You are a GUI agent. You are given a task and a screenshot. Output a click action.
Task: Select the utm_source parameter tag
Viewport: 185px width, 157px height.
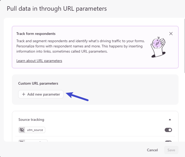coord(35,130)
